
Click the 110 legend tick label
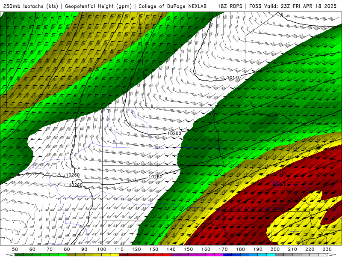click(119, 249)
